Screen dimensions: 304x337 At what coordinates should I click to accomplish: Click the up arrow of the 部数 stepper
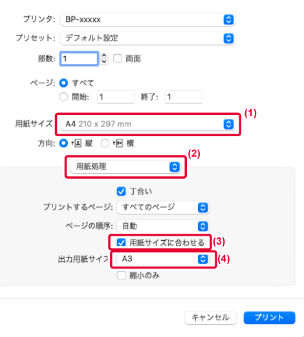point(104,56)
